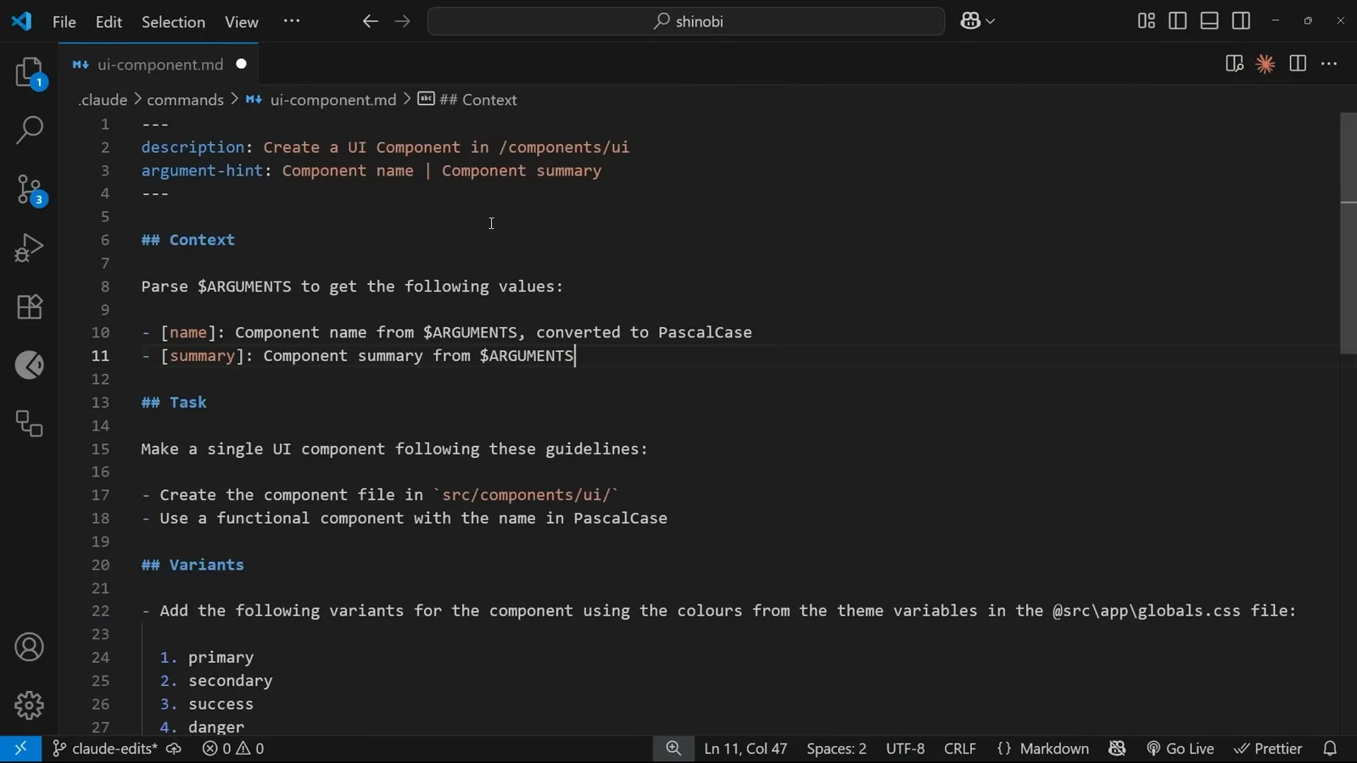Open the Explorer view in activity bar
This screenshot has height=763, width=1357.
tap(30, 73)
